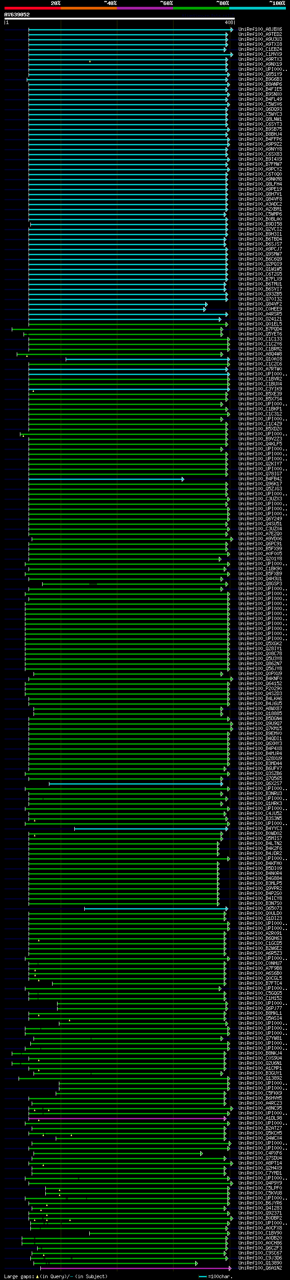Screen dimensions: 290x1280
Task: Select label UniRef100_B6JYR6
Action: coord(260,1203)
